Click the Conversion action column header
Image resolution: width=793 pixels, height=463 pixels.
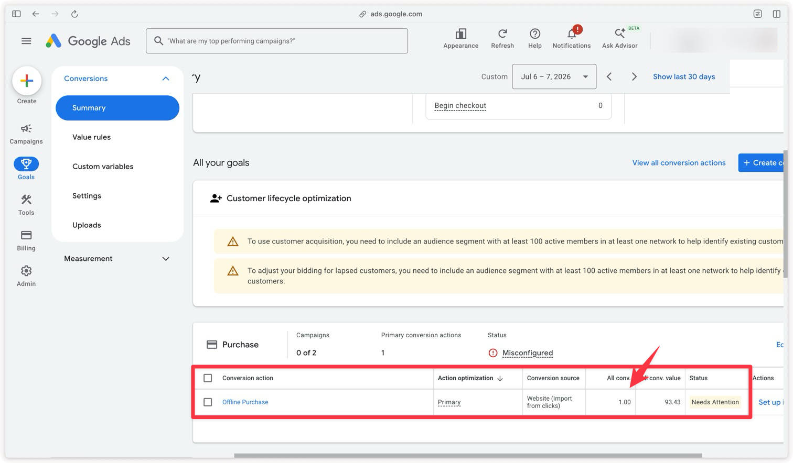click(248, 378)
